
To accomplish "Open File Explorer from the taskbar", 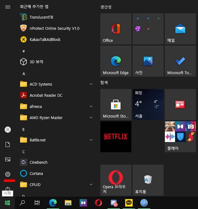I will pos(68,203).
